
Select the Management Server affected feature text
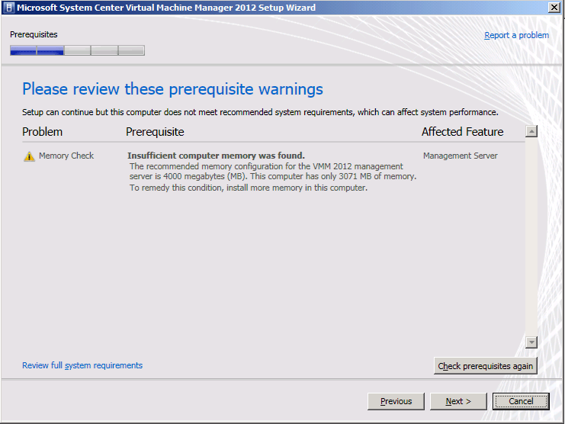click(460, 156)
